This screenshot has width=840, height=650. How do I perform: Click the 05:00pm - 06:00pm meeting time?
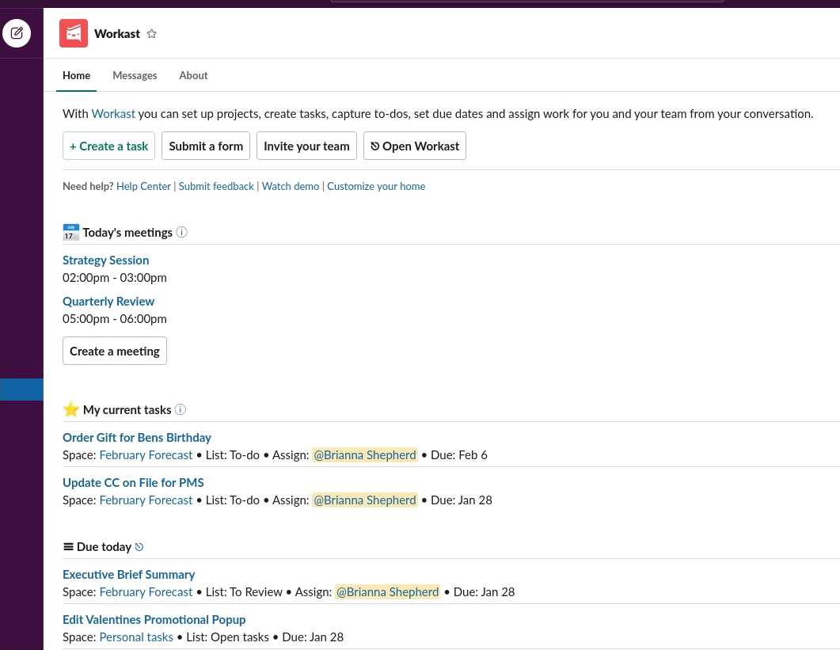click(115, 319)
